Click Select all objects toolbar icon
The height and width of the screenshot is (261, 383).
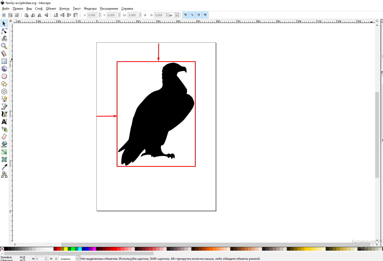click(4, 15)
